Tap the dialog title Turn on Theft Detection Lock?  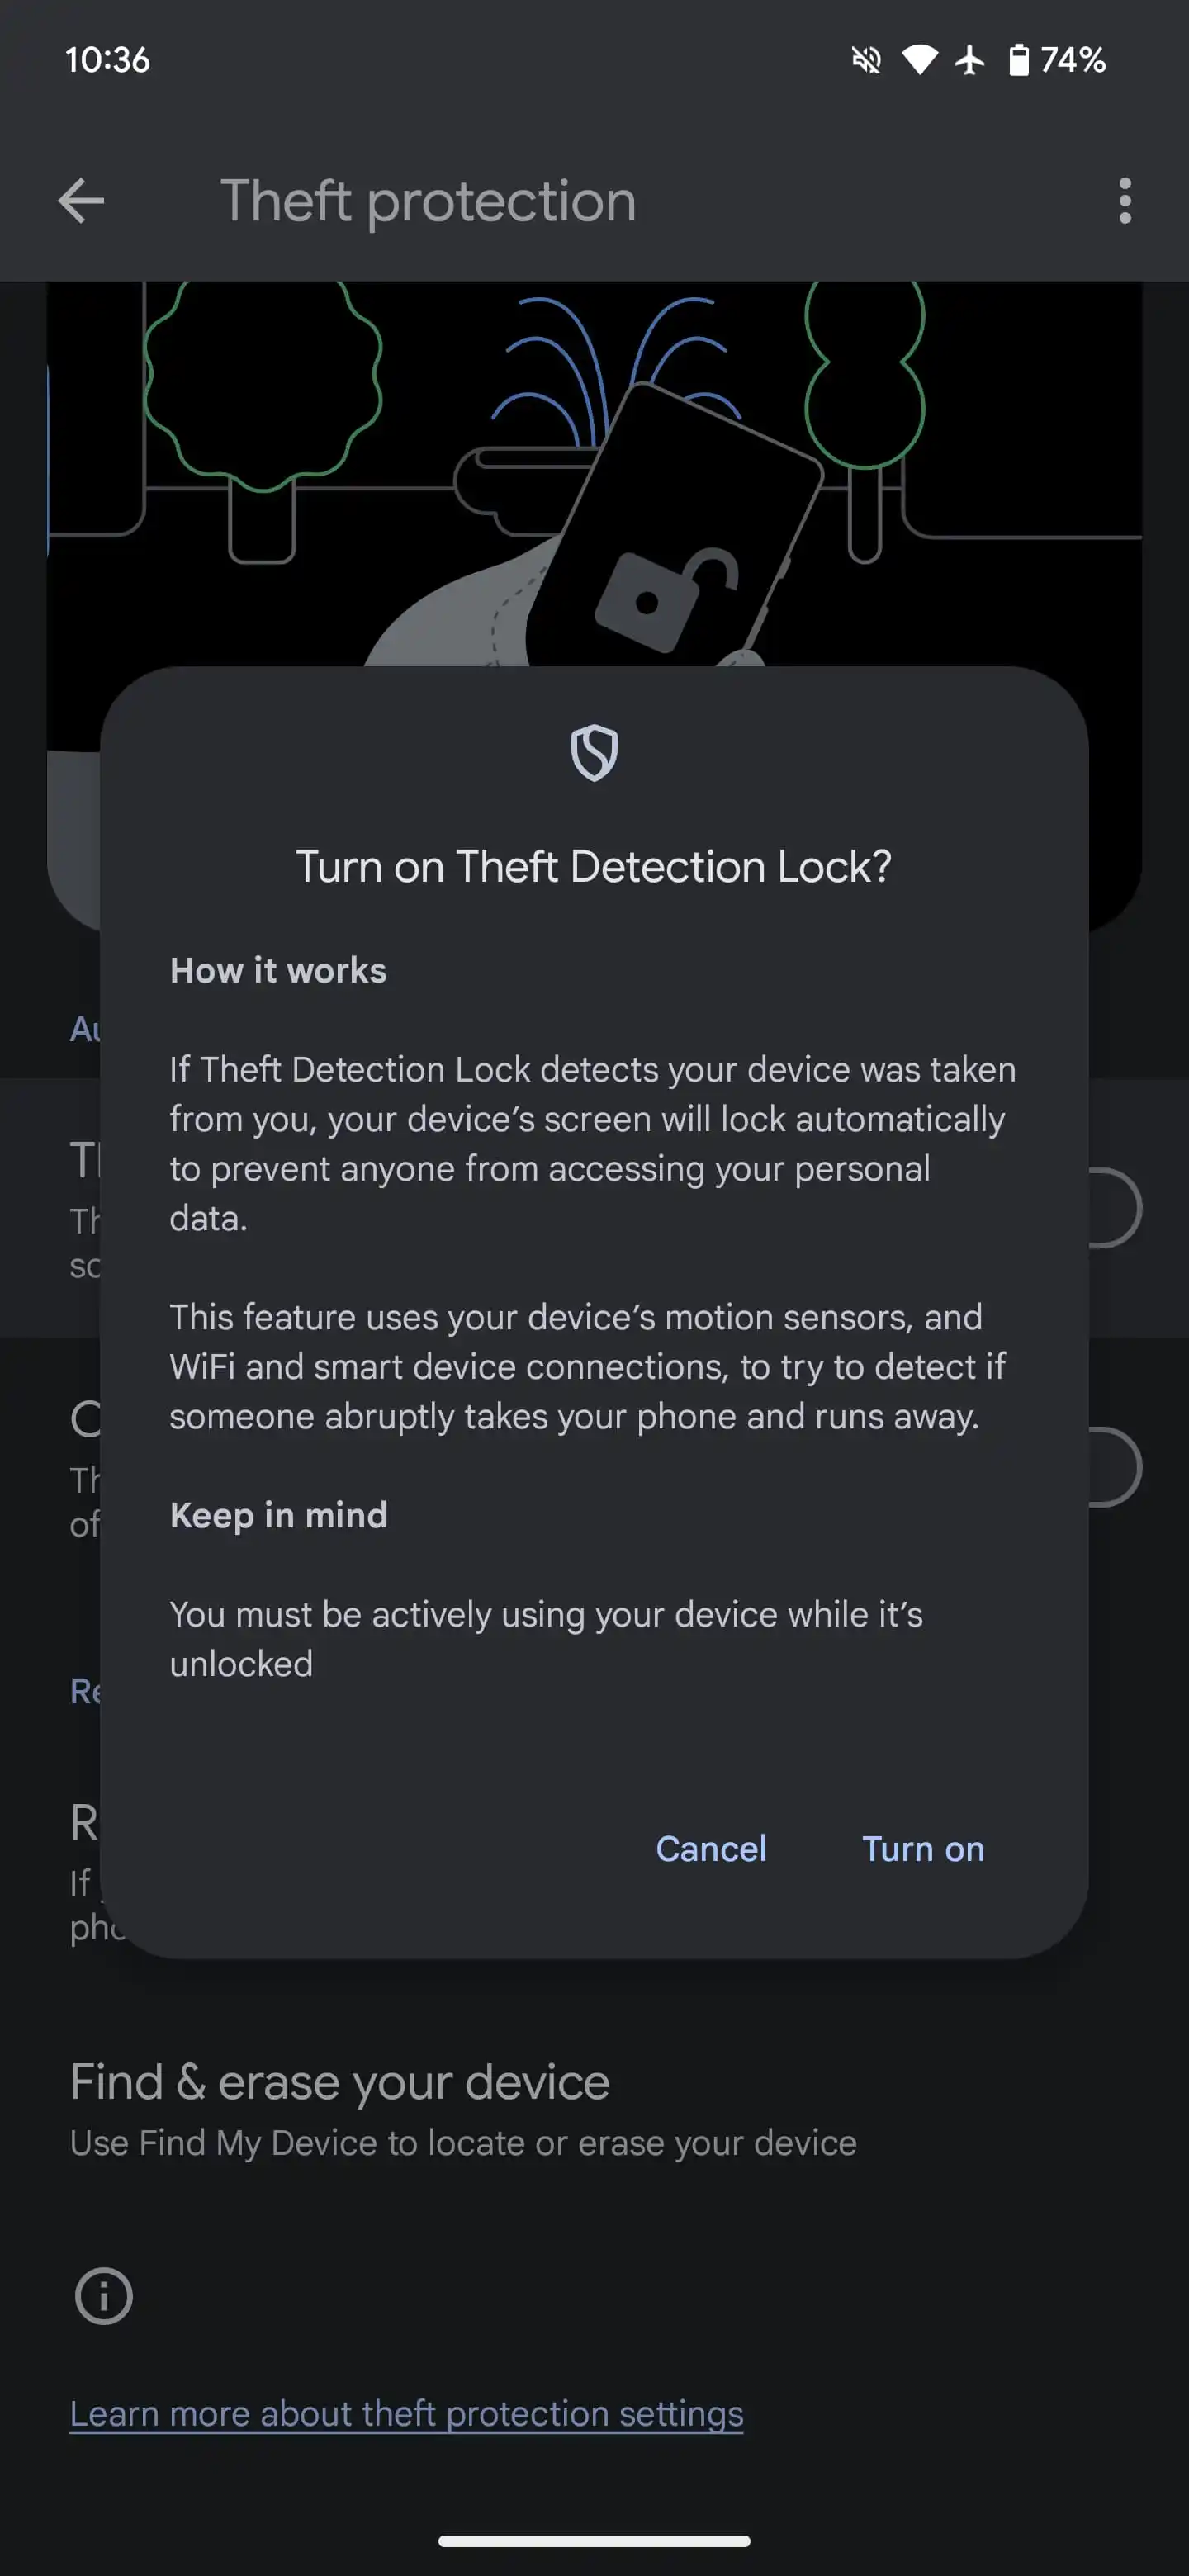[x=594, y=866]
